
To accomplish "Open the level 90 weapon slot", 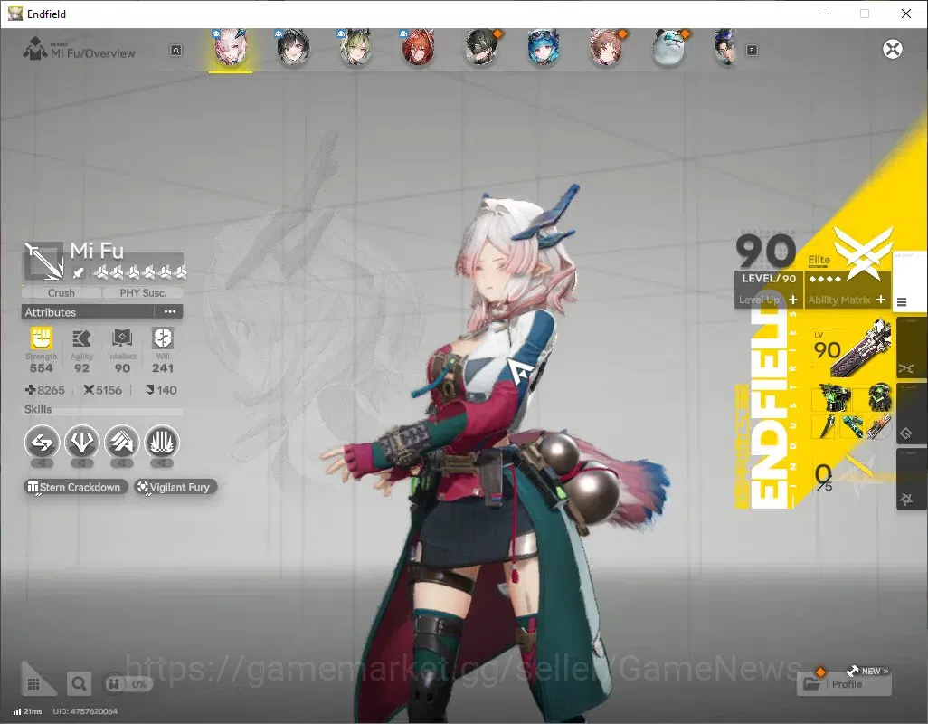I will point(850,348).
